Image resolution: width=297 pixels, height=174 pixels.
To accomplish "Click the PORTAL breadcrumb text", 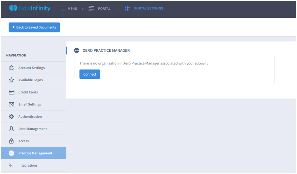I will 104,8.
